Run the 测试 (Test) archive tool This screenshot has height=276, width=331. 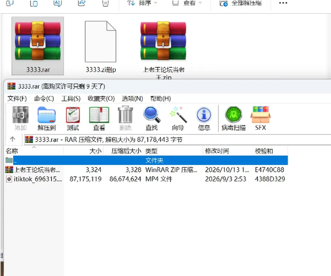73,118
